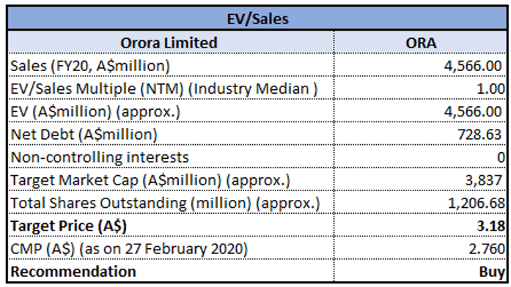Click the Total Shares Outstanding label
Viewport: 511px width, 287px height.
tap(165, 203)
